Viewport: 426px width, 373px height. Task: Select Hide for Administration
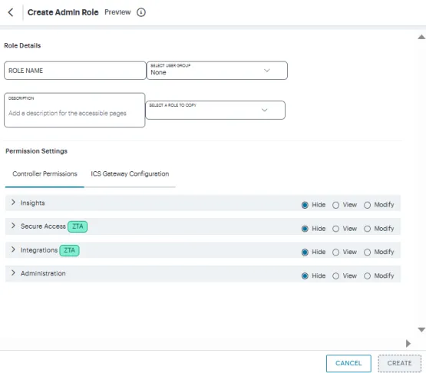pyautogui.click(x=305, y=276)
